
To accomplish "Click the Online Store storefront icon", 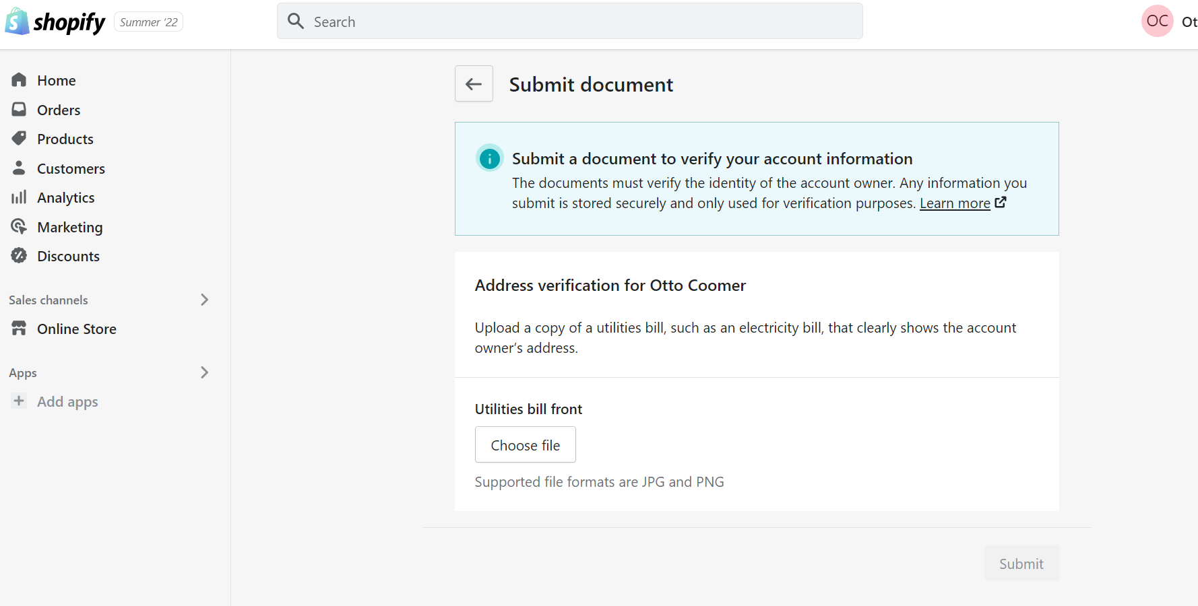I will pos(19,329).
